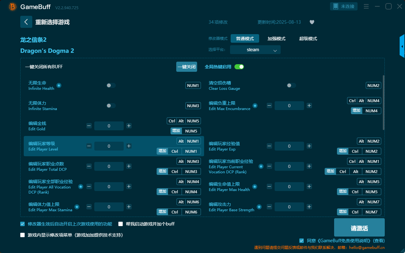Disable the 全局热键启用 global hotkey switch
This screenshot has height=253, width=405.
point(239,67)
